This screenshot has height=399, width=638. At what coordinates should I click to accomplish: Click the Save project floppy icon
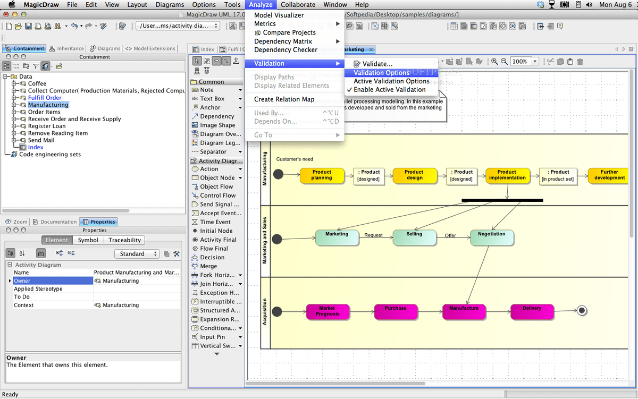point(28,26)
